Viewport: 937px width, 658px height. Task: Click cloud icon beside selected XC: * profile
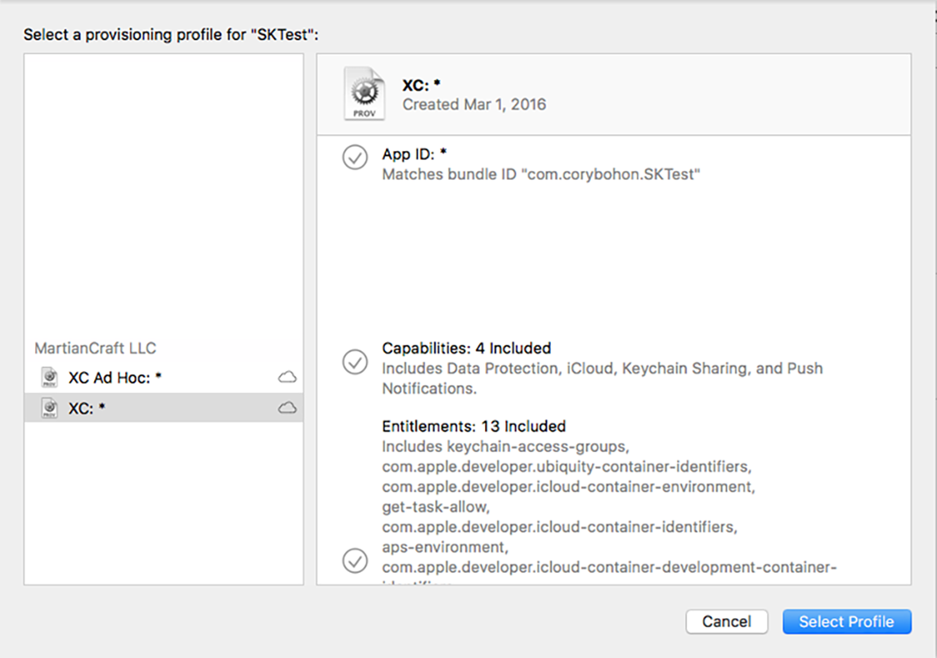point(287,408)
